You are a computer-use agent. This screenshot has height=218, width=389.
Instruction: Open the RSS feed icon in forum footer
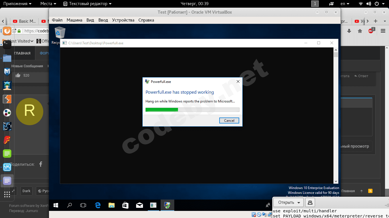click(x=370, y=191)
